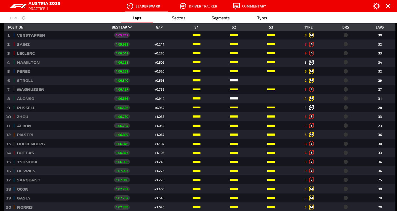Click the POSITION column header
The height and width of the screenshot is (211, 397).
tap(16, 27)
